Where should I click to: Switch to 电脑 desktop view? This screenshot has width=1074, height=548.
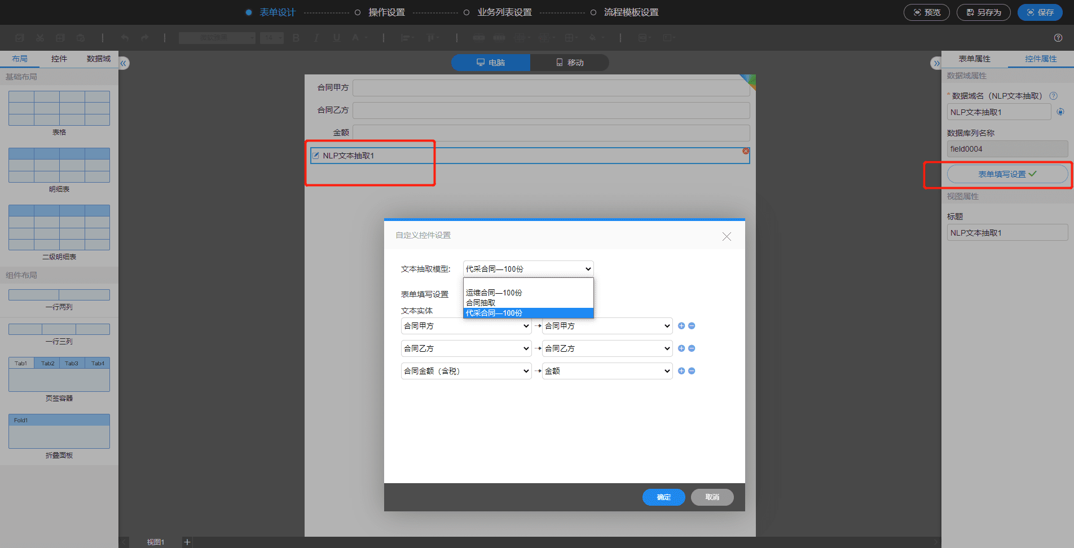491,63
